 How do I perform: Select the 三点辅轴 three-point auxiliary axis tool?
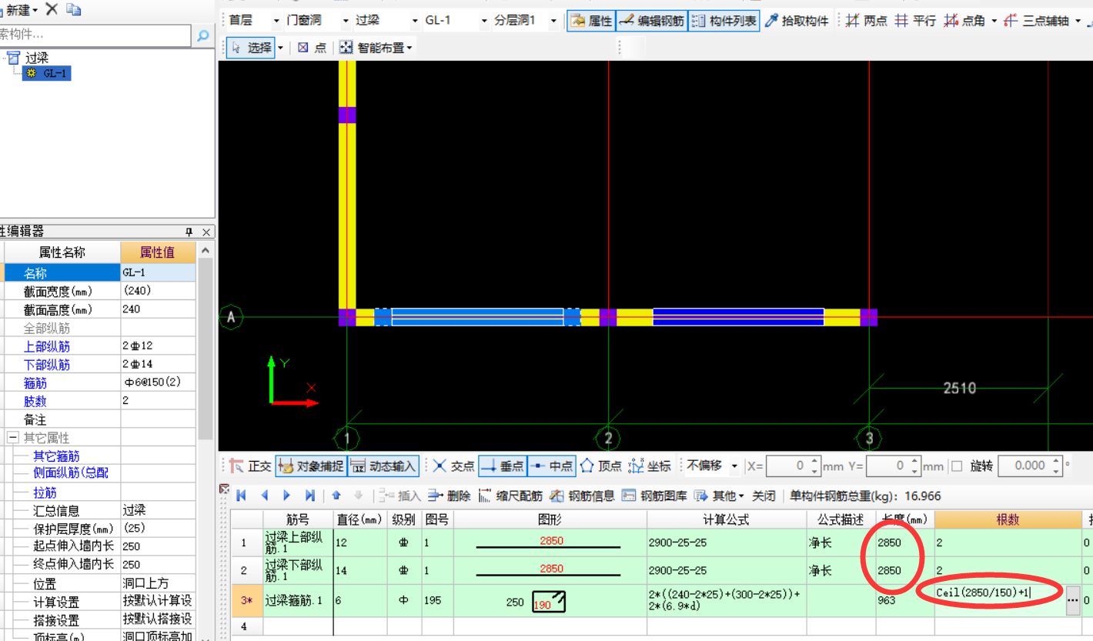[x=1037, y=21]
